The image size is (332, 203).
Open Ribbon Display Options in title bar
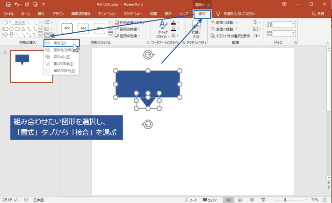[x=284, y=4]
